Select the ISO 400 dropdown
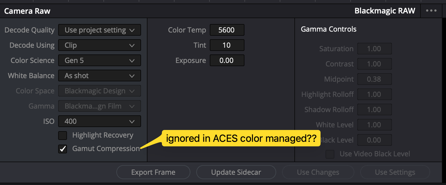Screen dimensions: 446x185 click(99, 121)
